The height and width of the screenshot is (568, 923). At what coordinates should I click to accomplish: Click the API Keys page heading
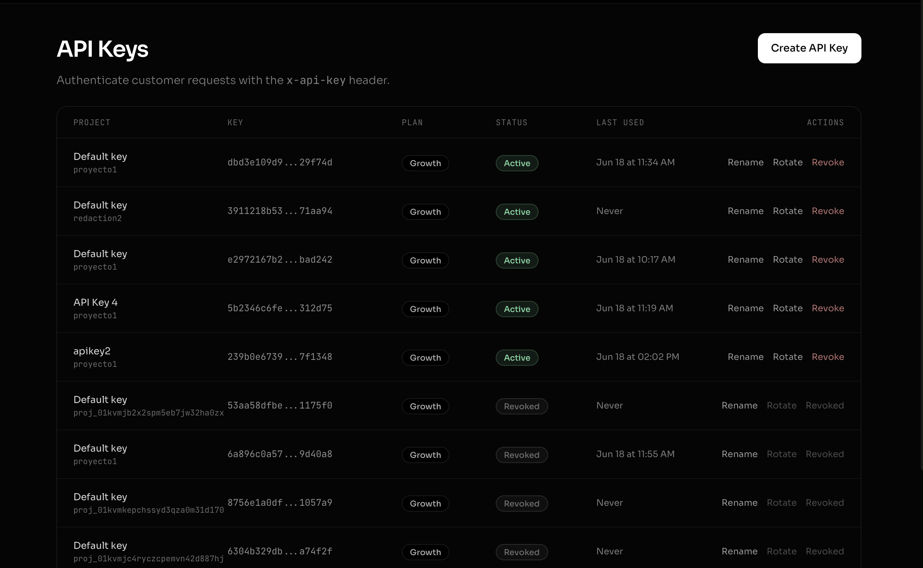point(102,49)
